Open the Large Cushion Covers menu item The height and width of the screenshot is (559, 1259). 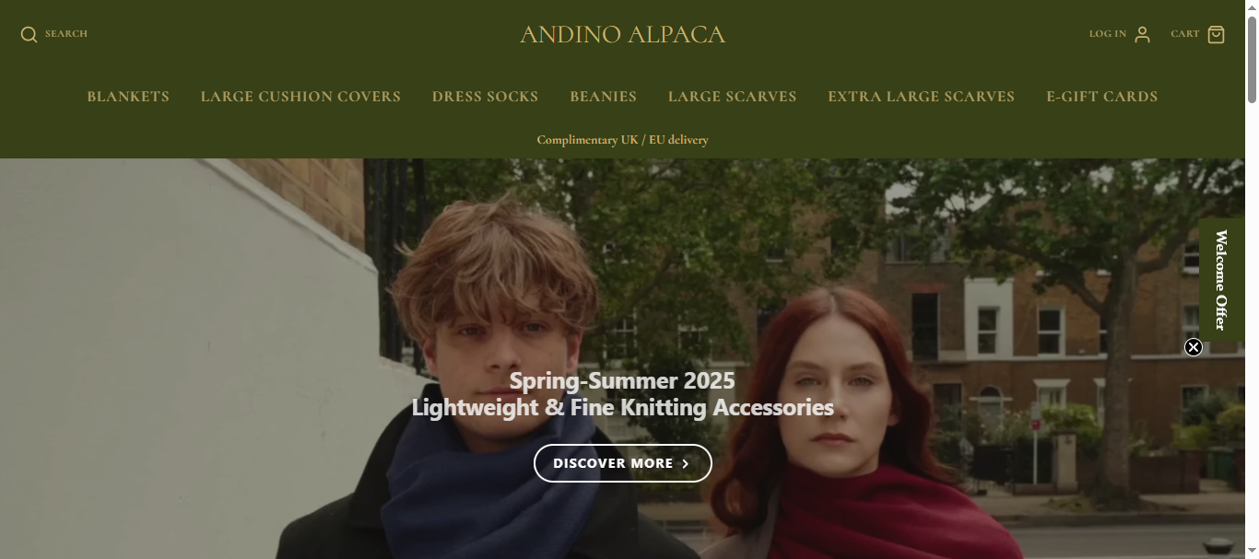pyautogui.click(x=300, y=97)
